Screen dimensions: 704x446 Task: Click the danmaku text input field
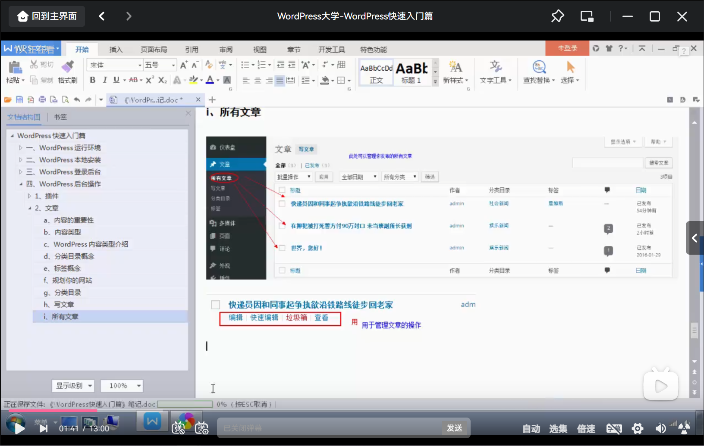[330, 428]
